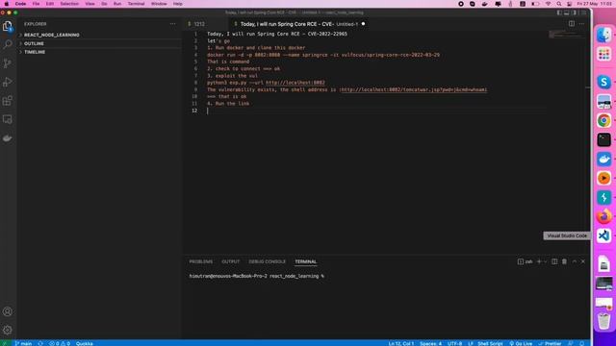Kill the terminal with the trash icon
The width and height of the screenshot is (616, 346).
tap(564, 261)
